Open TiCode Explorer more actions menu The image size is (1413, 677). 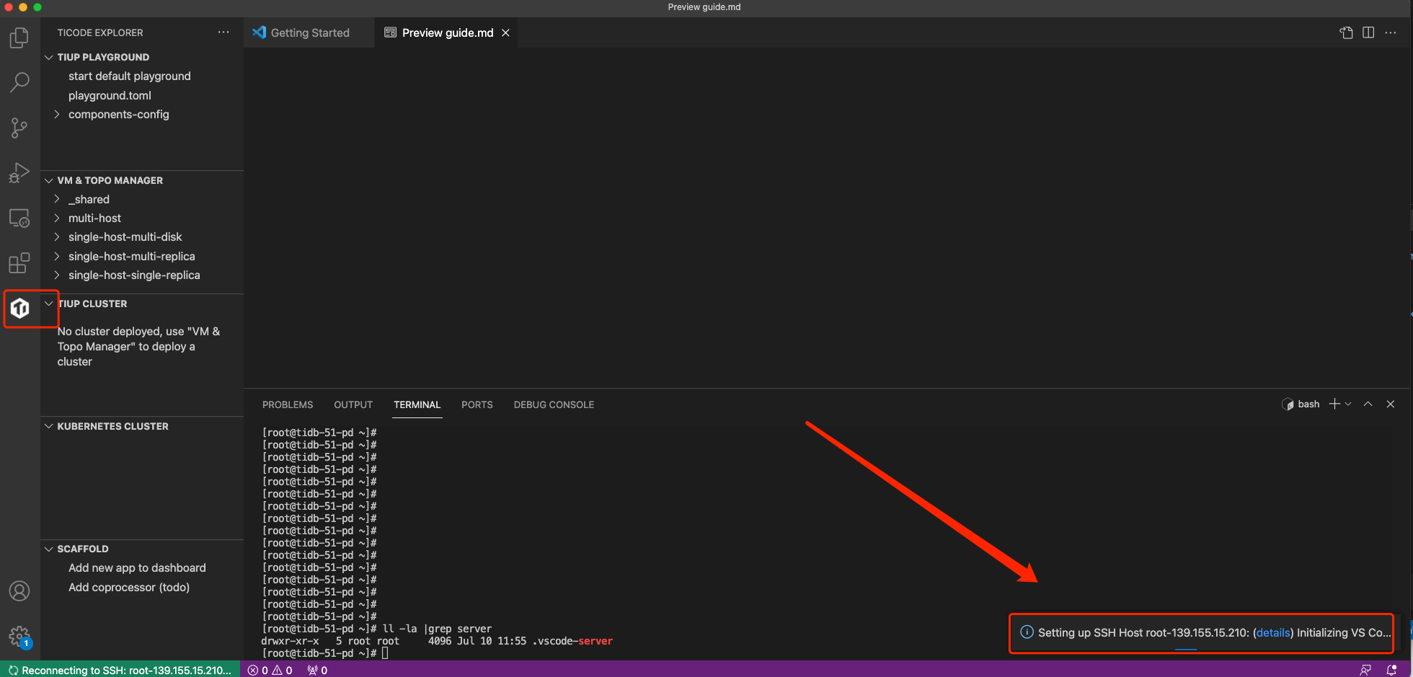pyautogui.click(x=223, y=32)
